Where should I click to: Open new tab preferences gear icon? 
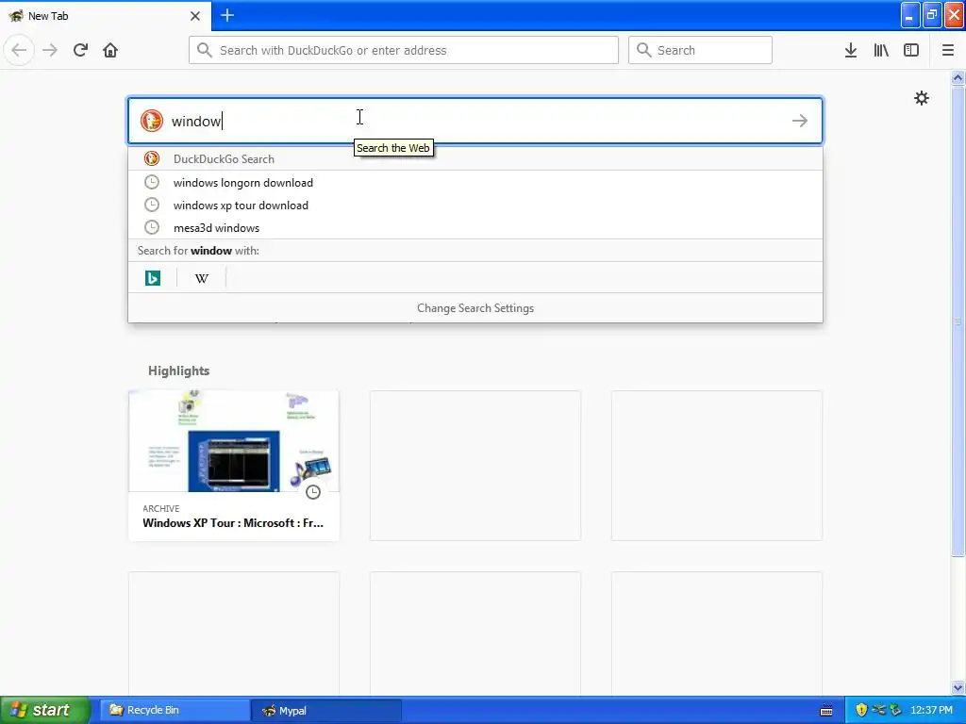921,98
